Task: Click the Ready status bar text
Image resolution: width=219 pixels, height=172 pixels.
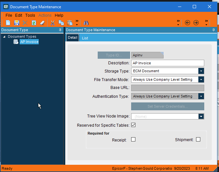Action: click(x=7, y=168)
